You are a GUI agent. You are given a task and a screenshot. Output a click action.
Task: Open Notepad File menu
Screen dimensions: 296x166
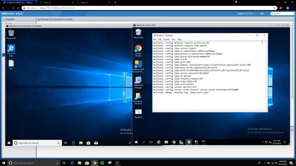click(155, 39)
